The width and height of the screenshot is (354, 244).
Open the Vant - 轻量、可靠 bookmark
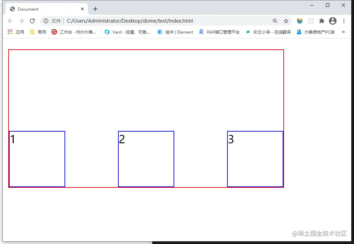127,32
